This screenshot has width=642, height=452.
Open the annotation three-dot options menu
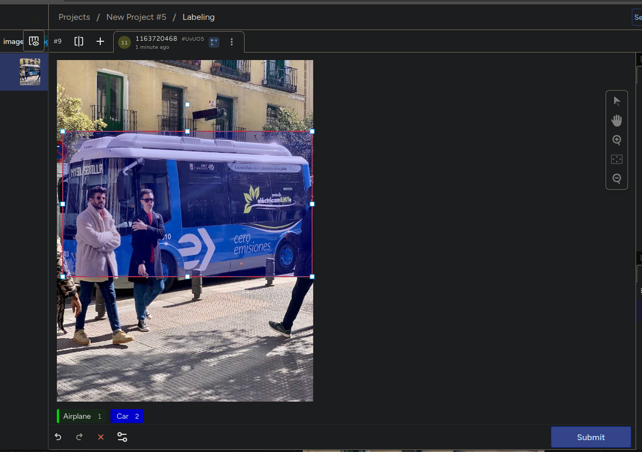[232, 42]
